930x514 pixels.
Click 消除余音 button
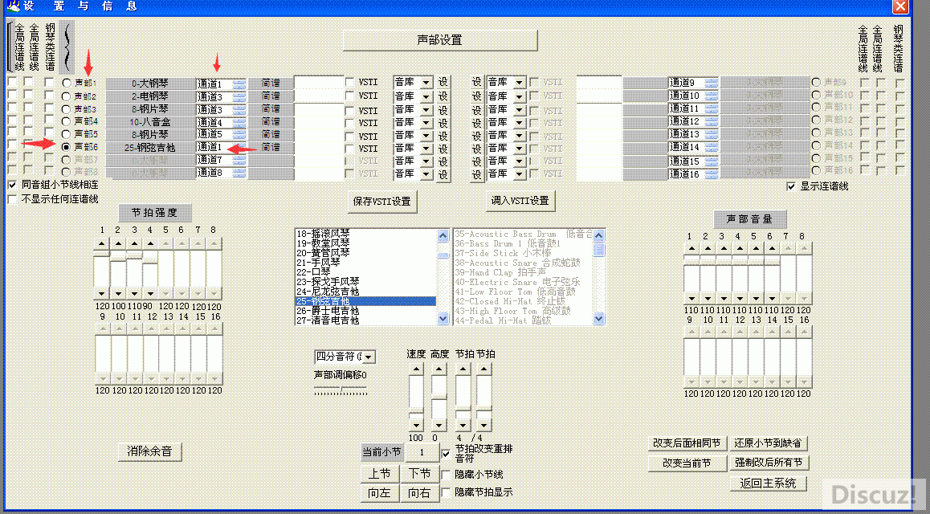[150, 451]
